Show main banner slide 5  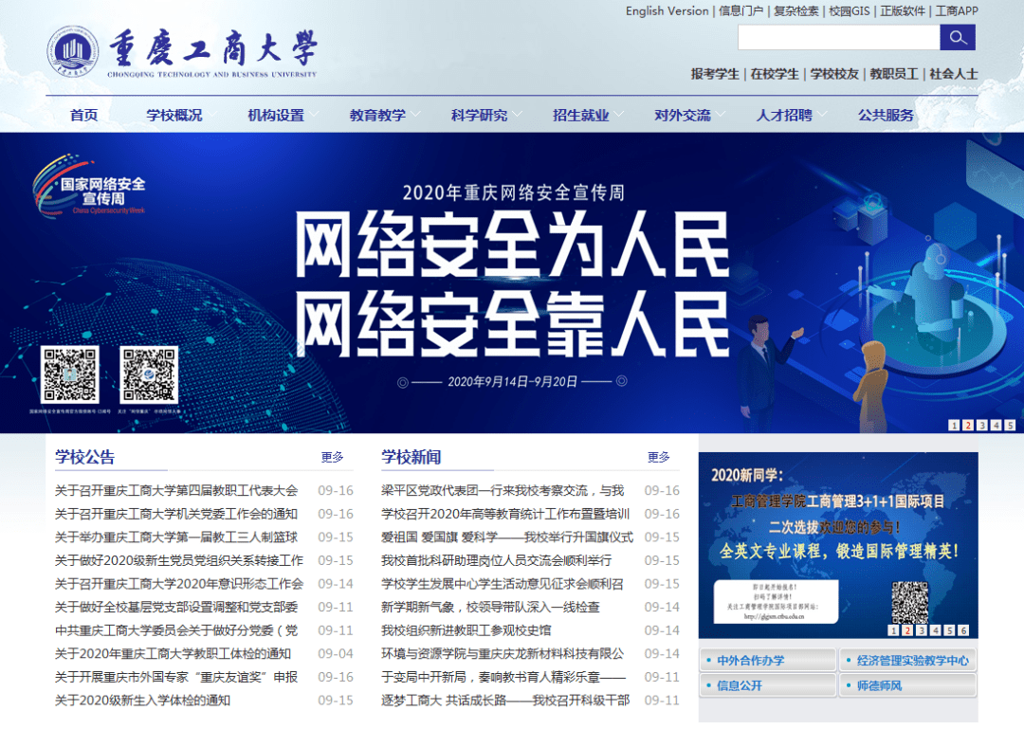pos(1010,426)
